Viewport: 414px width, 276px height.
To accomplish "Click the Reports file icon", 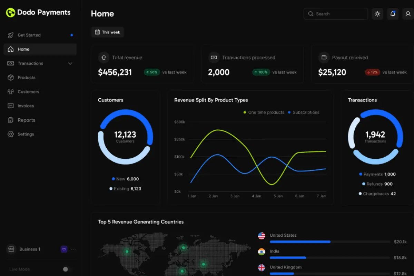I will (x=11, y=120).
